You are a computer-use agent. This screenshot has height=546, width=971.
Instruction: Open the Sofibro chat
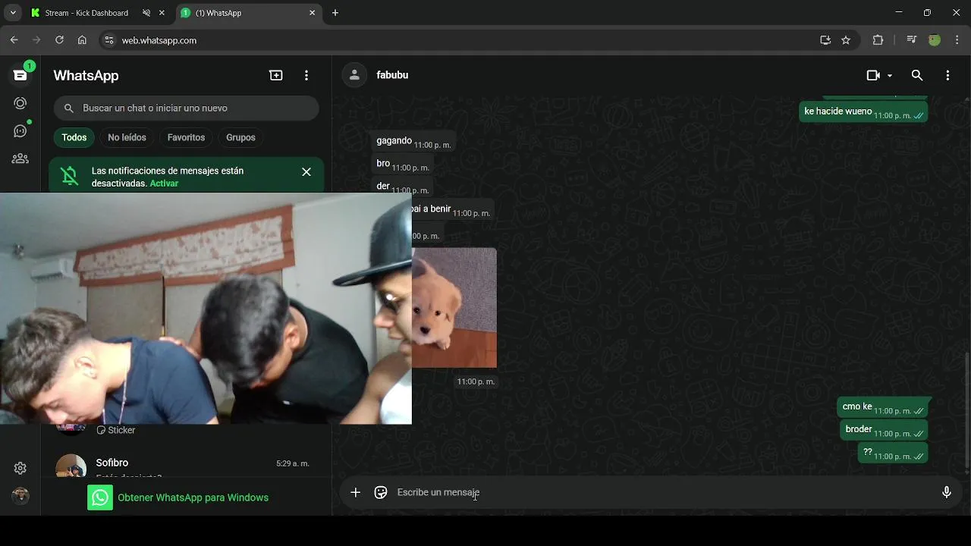pos(186,466)
